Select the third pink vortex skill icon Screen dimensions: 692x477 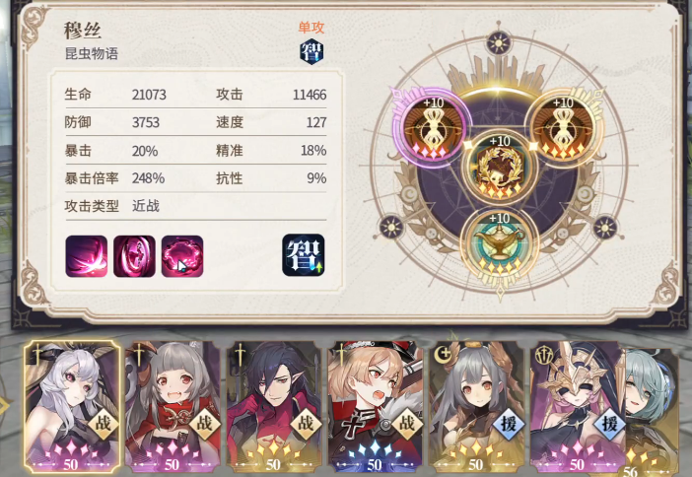point(182,256)
